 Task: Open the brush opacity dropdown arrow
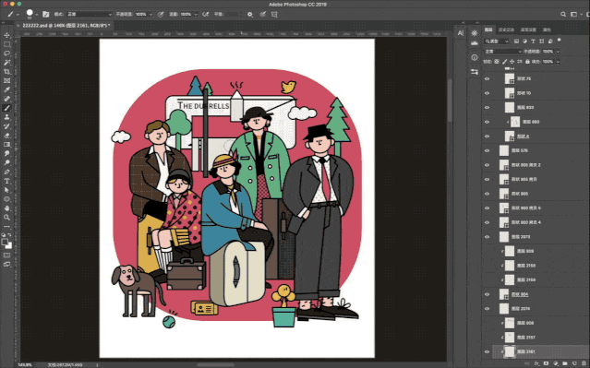coord(151,14)
